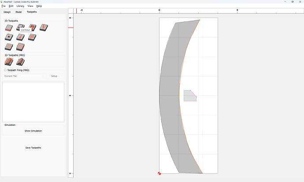Open the Library menu
The width and height of the screenshot is (304, 182).
(x=20, y=6)
